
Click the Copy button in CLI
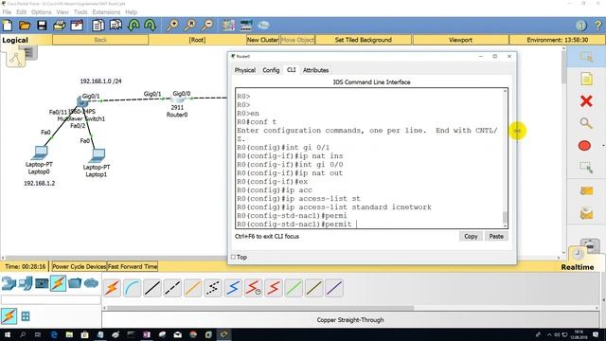tap(471, 236)
